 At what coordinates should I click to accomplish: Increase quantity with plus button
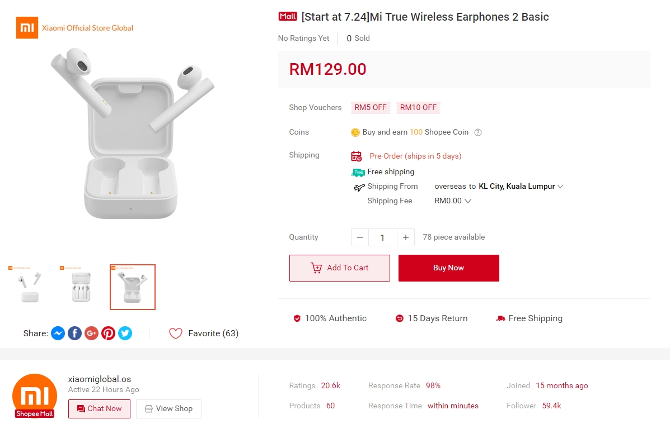coord(406,237)
